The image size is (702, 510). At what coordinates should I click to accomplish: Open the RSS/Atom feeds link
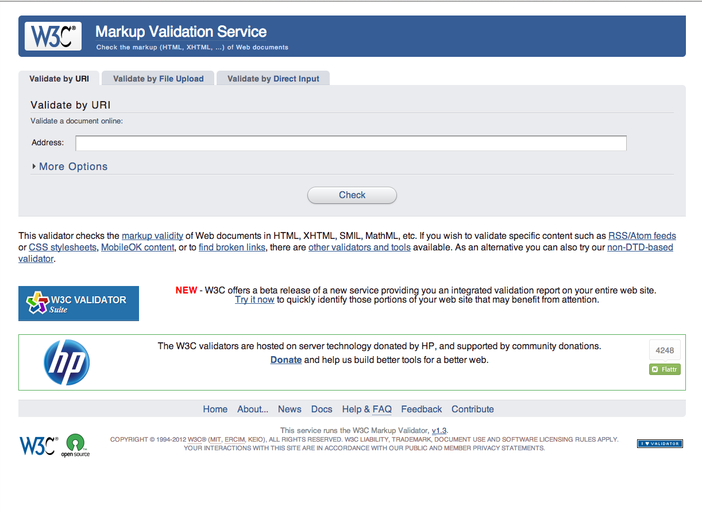pyautogui.click(x=642, y=235)
